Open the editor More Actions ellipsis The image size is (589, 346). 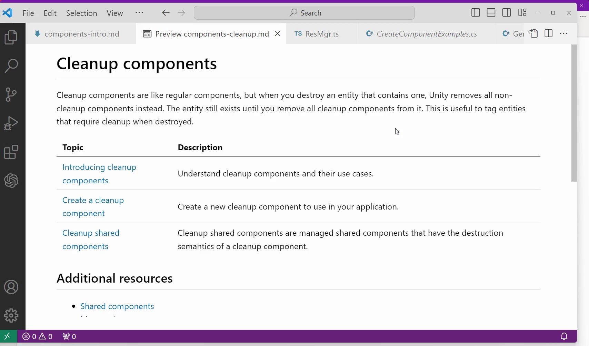(x=564, y=33)
